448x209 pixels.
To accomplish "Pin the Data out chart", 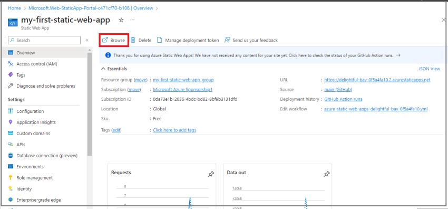I will (327, 174).
